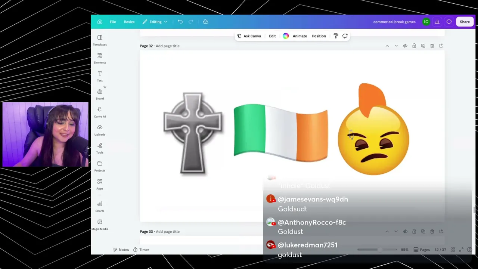Select the design title 'commerical break games'
The height and width of the screenshot is (269, 478).
pyautogui.click(x=394, y=22)
